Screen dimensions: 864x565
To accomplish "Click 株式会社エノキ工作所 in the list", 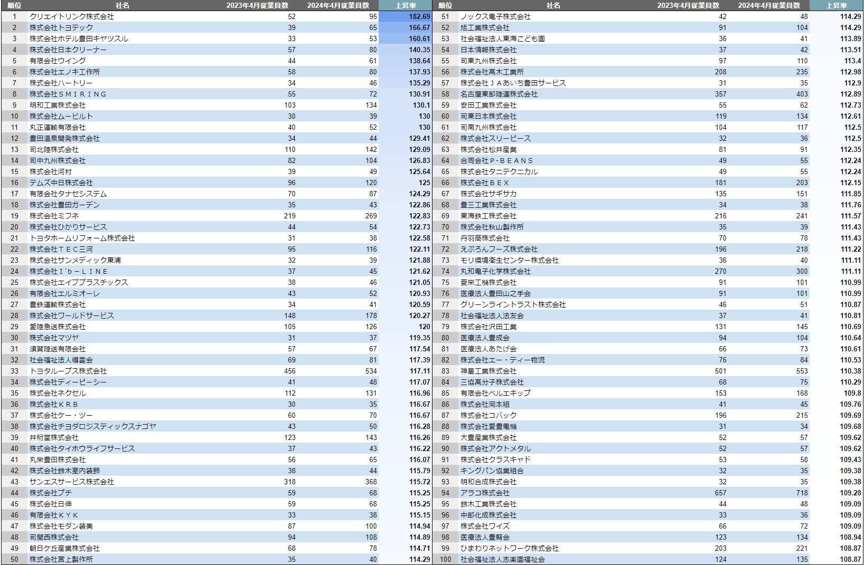I will (64, 72).
